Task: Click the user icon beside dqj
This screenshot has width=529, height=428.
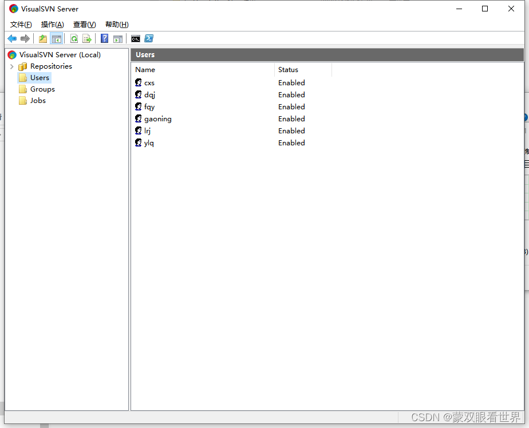Action: click(x=139, y=94)
